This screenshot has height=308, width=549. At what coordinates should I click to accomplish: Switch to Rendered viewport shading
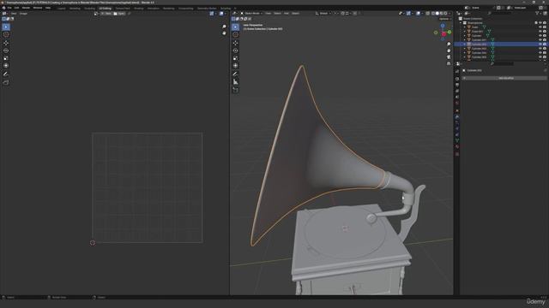coord(446,14)
